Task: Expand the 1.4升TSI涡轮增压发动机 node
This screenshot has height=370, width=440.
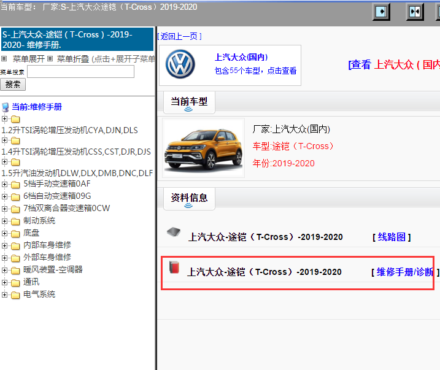Action: tap(4, 140)
